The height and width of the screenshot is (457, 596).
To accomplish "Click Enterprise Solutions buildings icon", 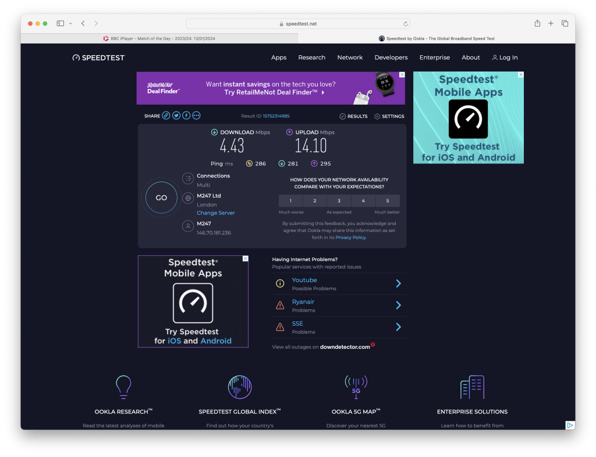I will pos(472,387).
